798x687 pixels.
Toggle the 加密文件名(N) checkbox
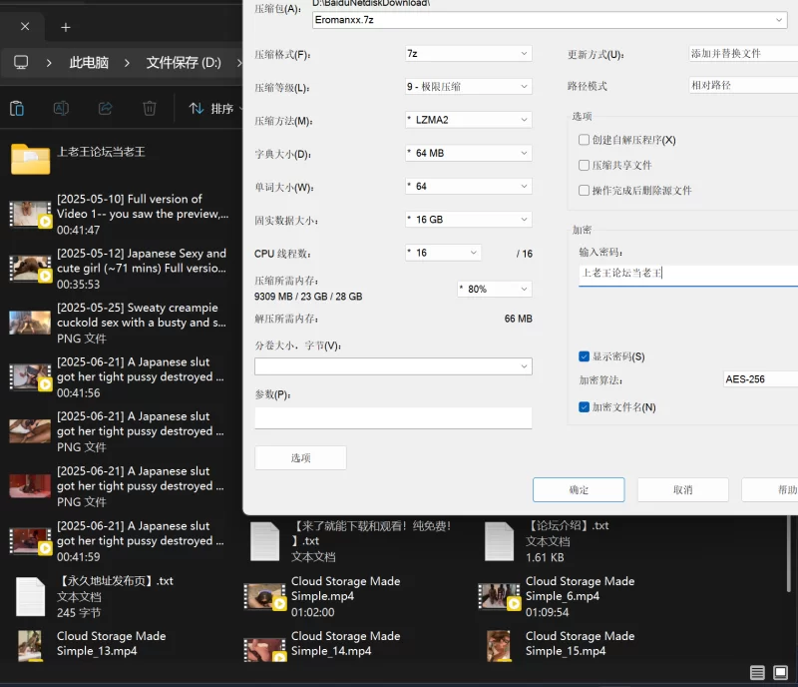tap(585, 407)
